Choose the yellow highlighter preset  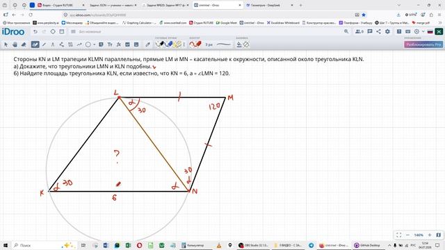click(178, 44)
